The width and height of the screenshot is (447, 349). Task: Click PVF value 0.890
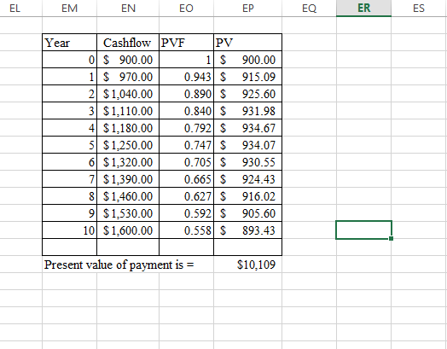[x=186, y=94]
